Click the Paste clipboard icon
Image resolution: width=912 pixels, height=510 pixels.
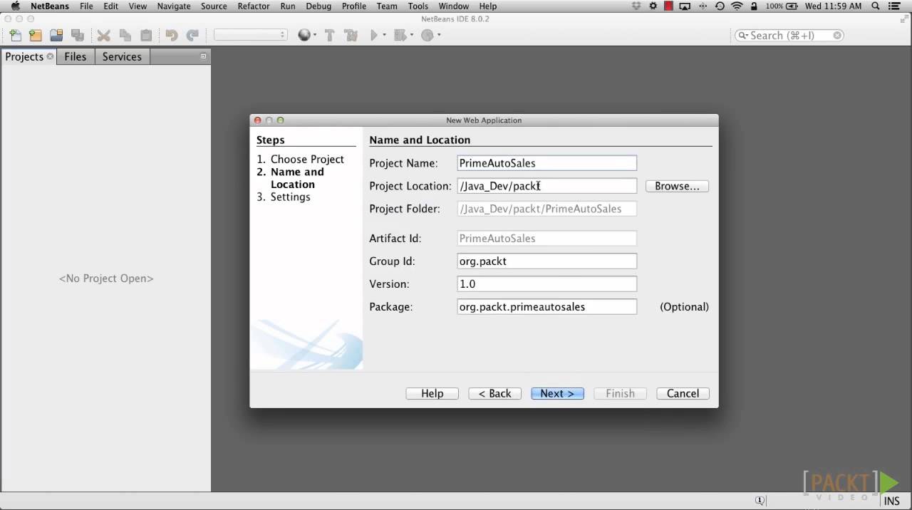pos(146,35)
